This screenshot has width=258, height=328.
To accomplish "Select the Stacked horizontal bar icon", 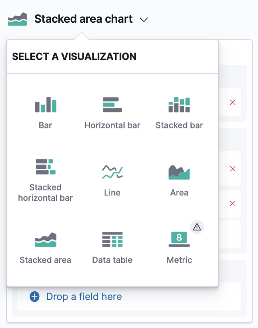I will pyautogui.click(x=46, y=167).
